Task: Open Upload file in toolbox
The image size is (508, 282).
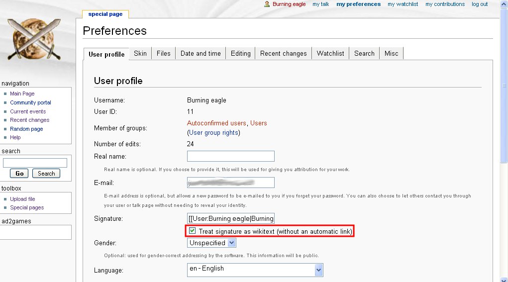Action: pos(22,199)
